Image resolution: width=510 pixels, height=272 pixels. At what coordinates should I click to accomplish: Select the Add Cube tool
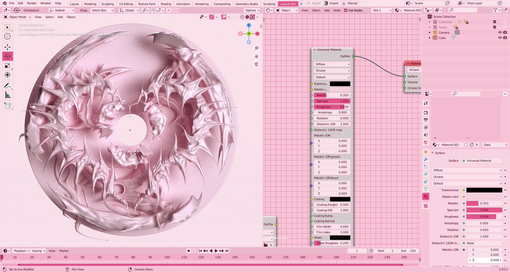(8, 105)
